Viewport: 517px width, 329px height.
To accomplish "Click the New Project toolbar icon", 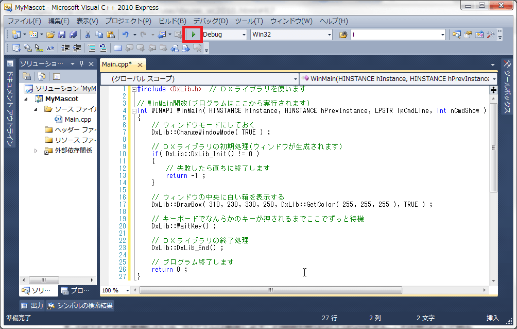I will (x=15, y=35).
